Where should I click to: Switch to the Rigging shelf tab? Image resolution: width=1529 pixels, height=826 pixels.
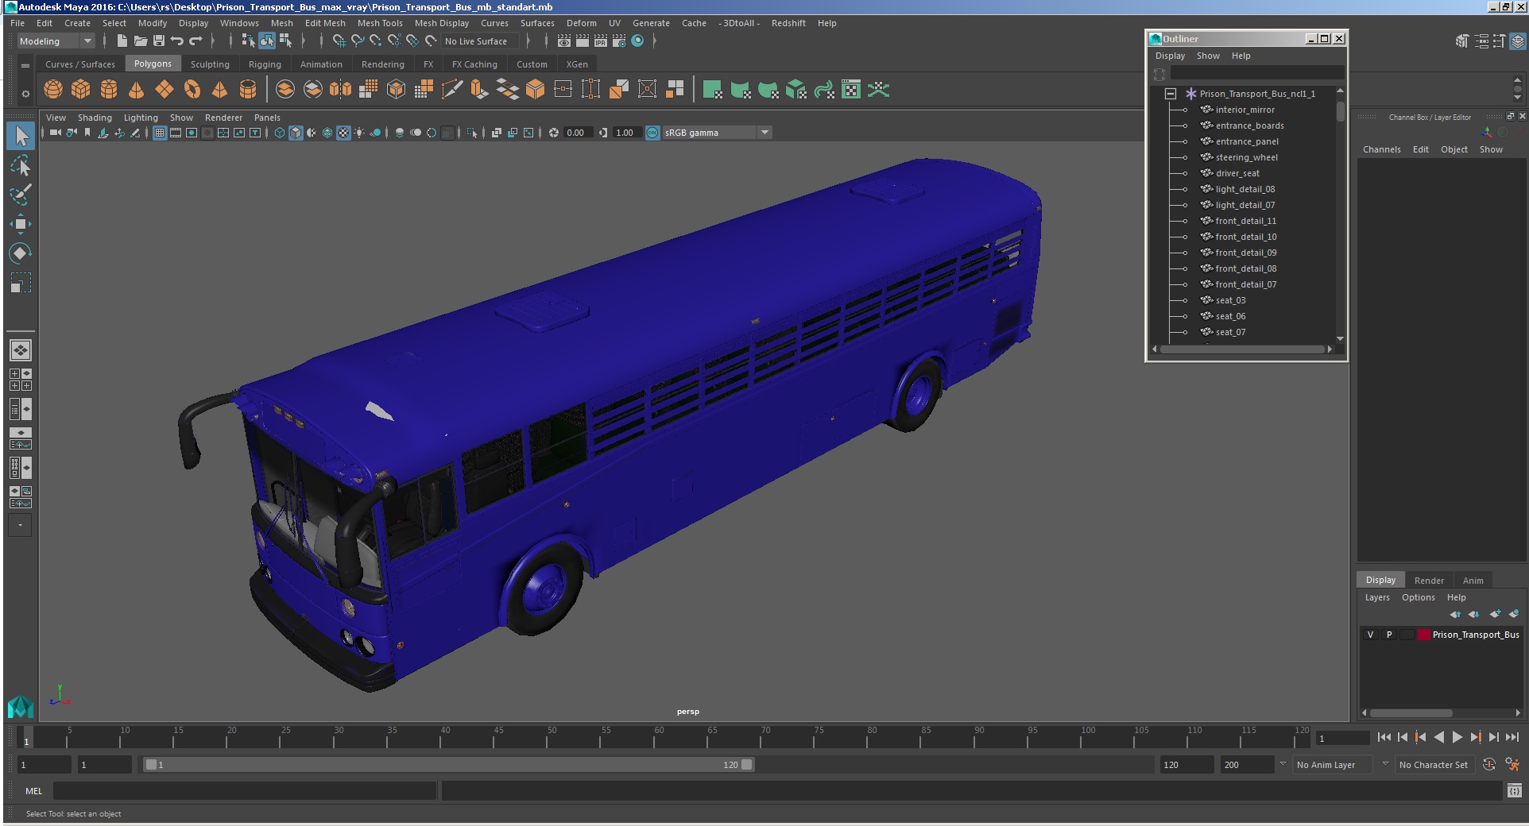(265, 64)
